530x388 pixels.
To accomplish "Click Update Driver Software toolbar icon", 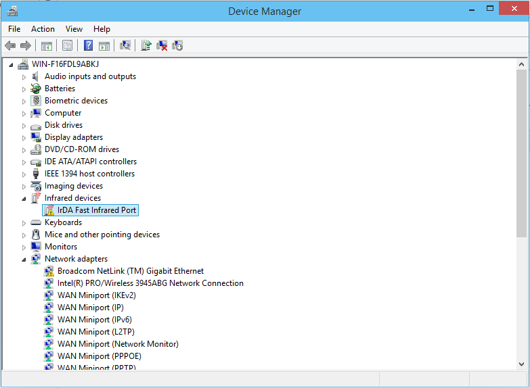I will coord(146,45).
